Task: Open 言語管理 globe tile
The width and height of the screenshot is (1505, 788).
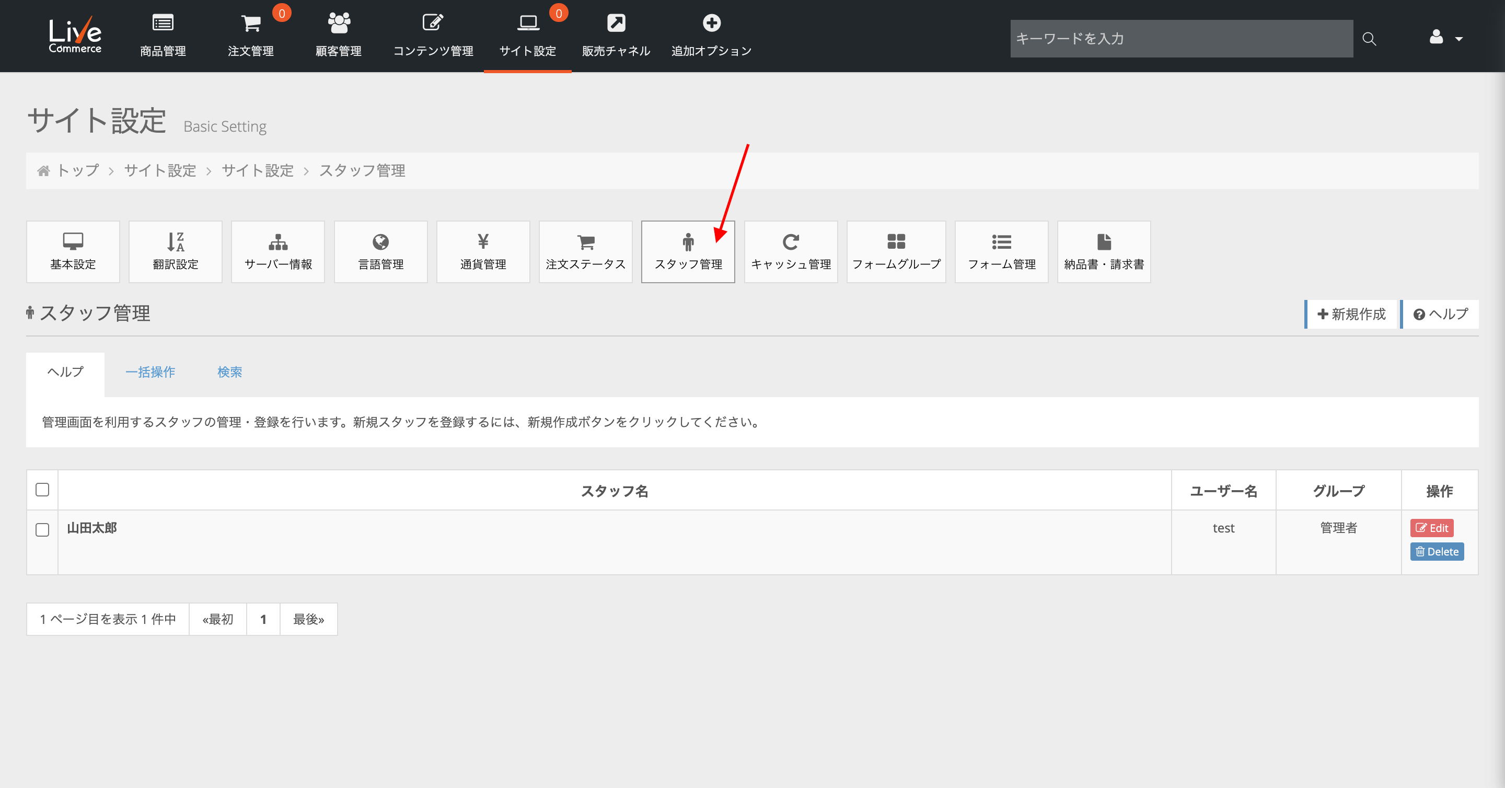Action: (380, 252)
